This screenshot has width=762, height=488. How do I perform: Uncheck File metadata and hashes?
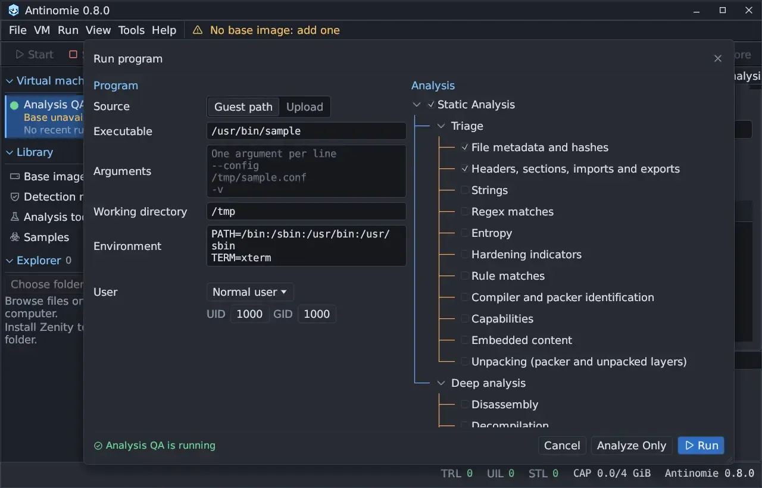point(465,148)
